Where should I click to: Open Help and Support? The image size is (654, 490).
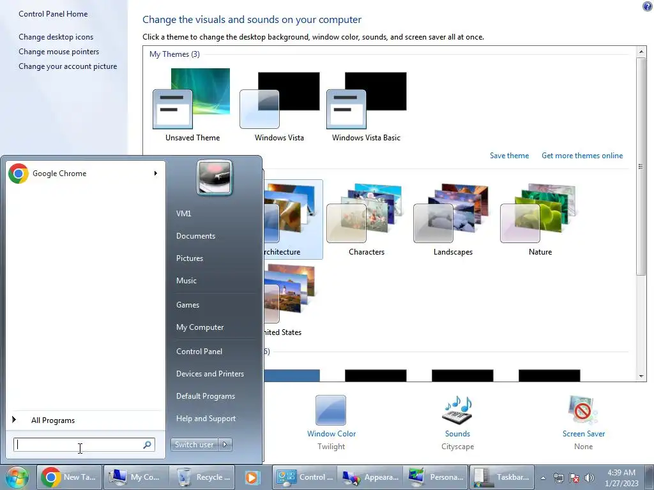click(206, 419)
